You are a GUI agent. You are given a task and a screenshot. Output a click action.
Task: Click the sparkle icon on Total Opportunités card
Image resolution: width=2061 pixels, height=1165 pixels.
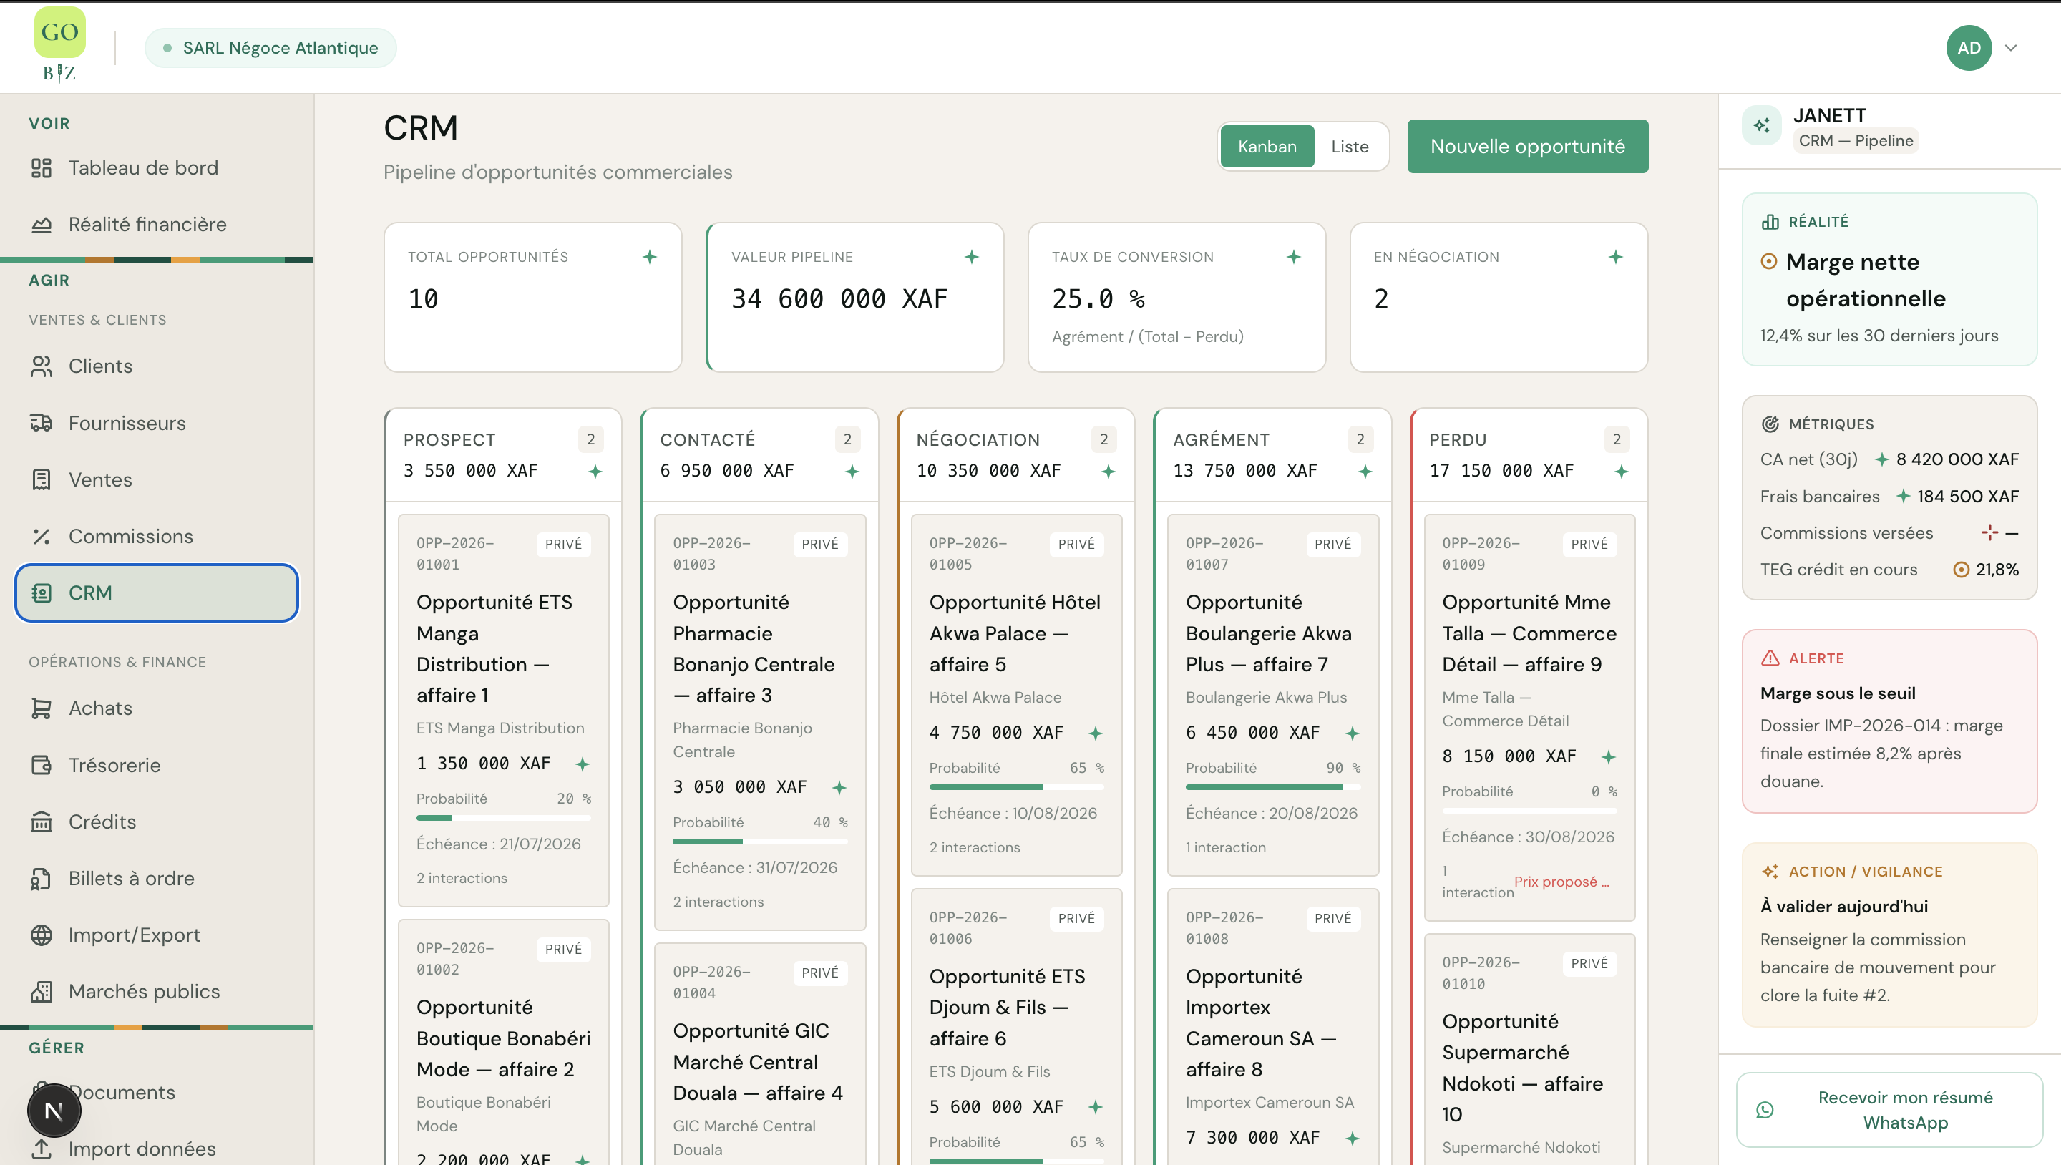tap(650, 257)
